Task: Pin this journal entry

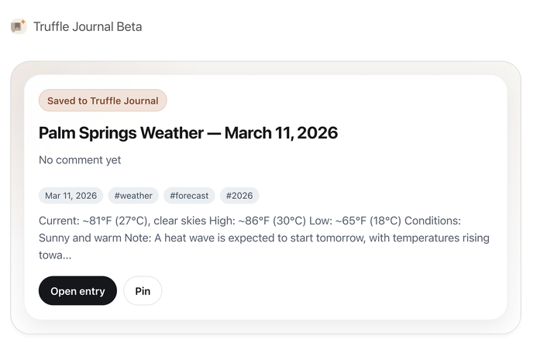Action: [x=143, y=291]
